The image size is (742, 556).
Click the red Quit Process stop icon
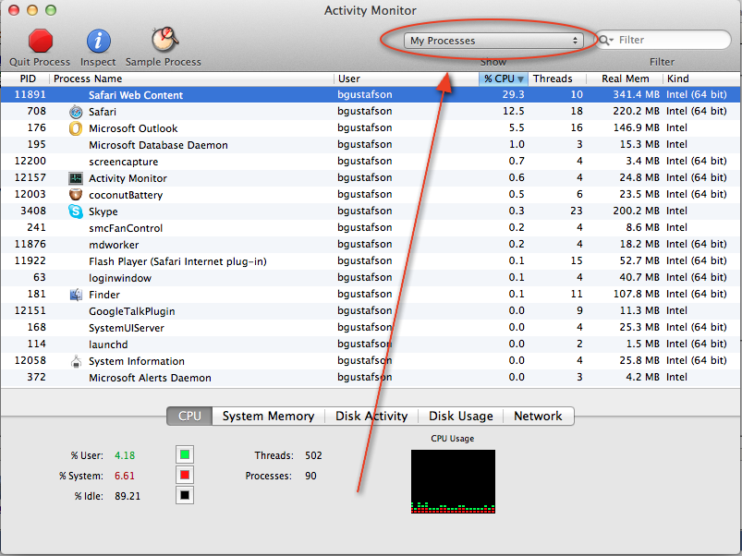pyautogui.click(x=41, y=41)
